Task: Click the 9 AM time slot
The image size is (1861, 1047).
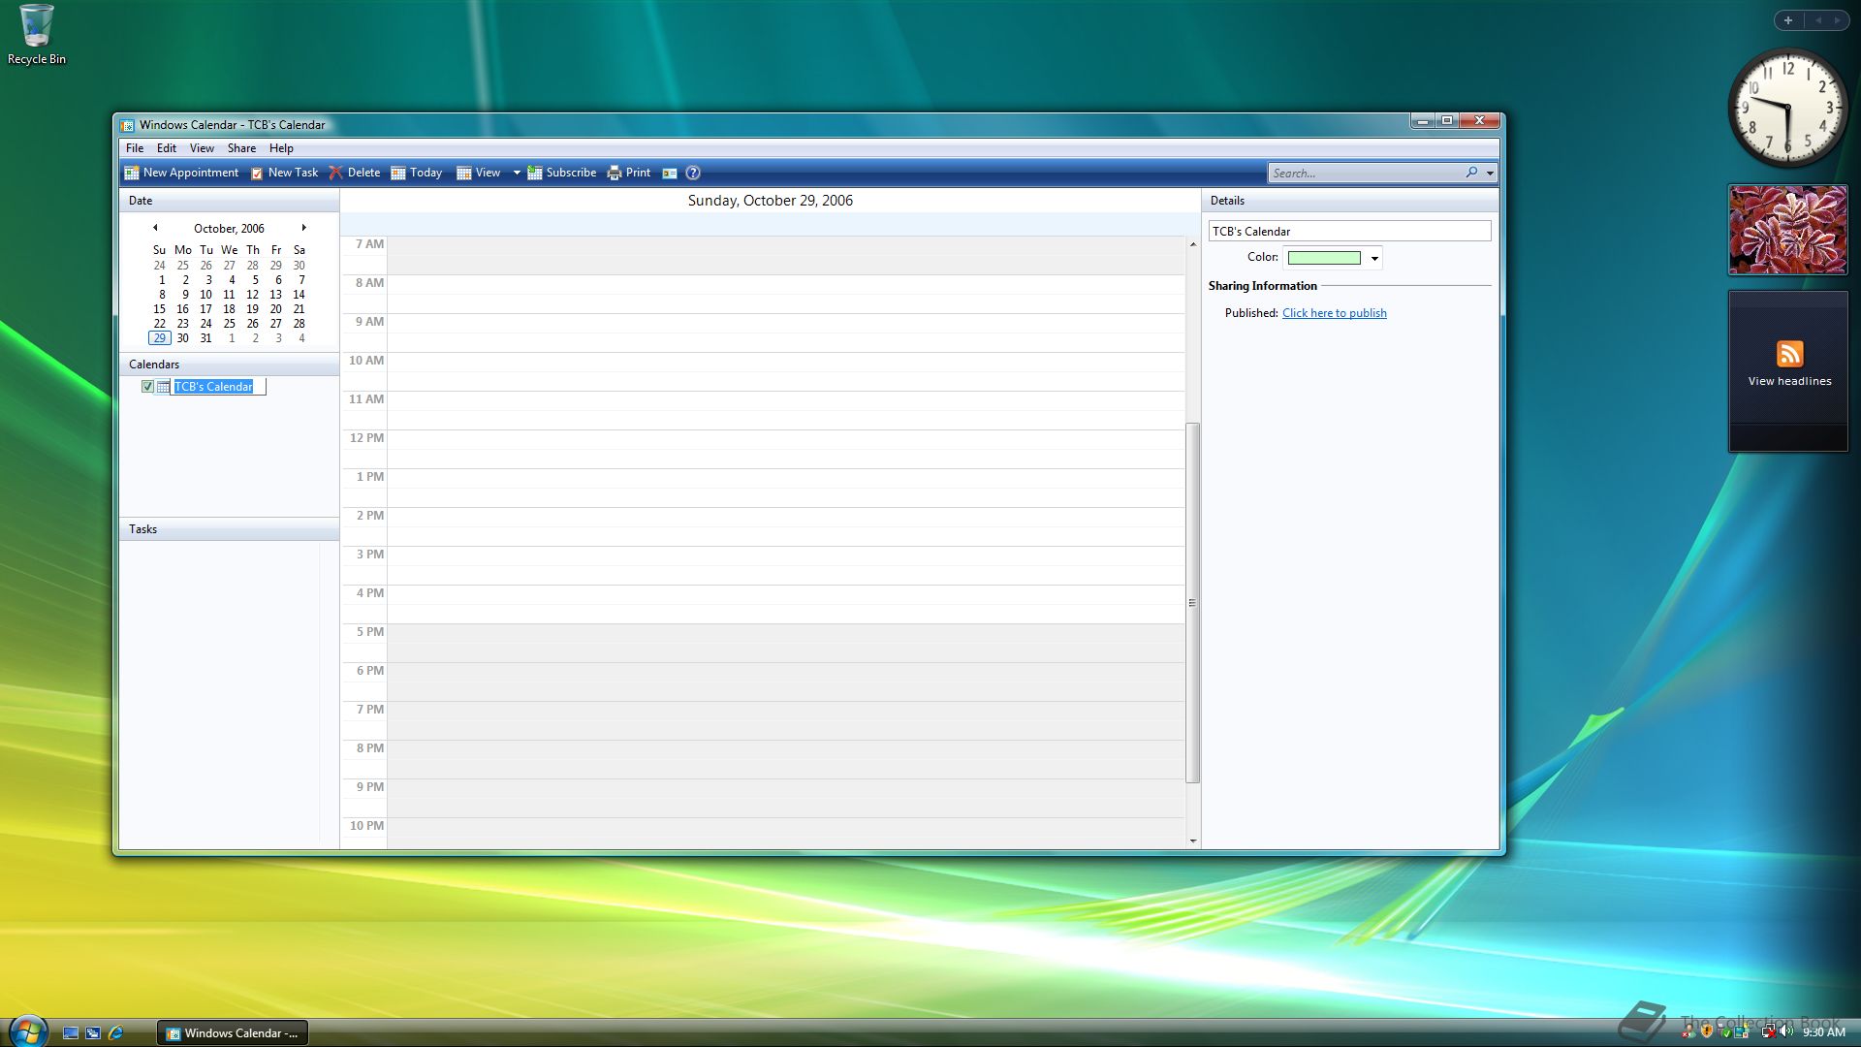Action: [785, 333]
